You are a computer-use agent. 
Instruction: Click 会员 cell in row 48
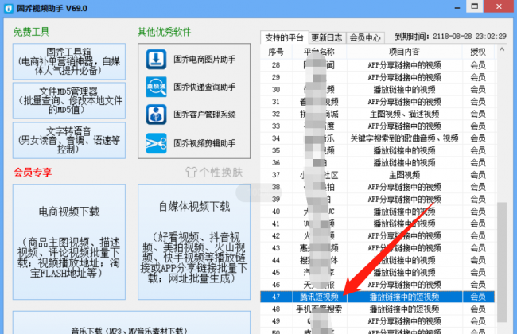[478, 309]
